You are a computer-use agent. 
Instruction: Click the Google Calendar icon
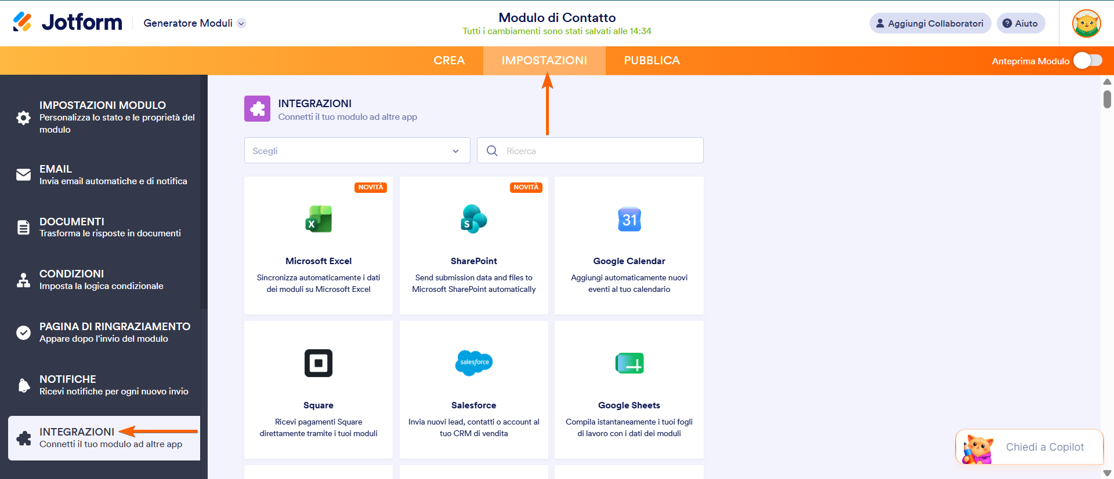(629, 219)
